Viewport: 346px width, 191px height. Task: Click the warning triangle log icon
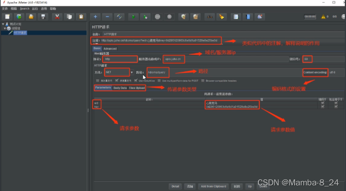(323, 16)
